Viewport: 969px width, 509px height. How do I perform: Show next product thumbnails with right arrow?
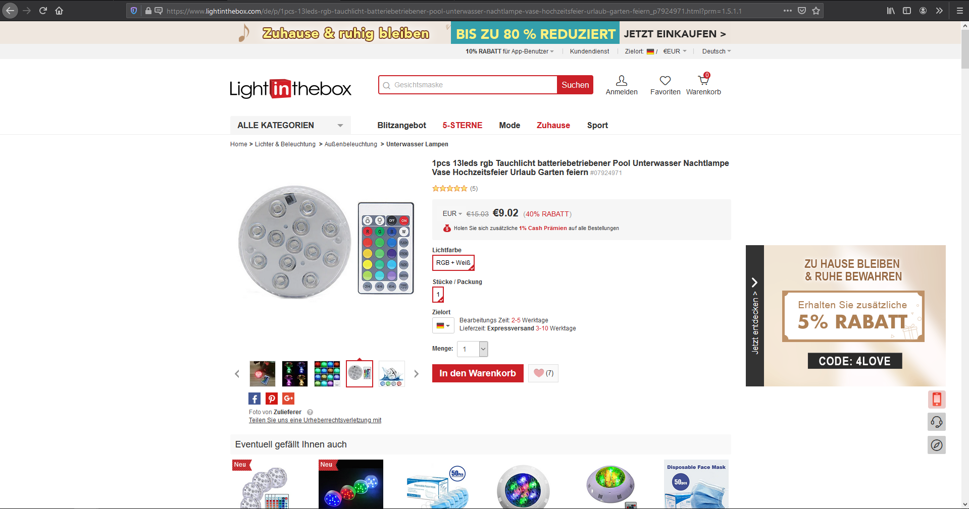(x=416, y=374)
